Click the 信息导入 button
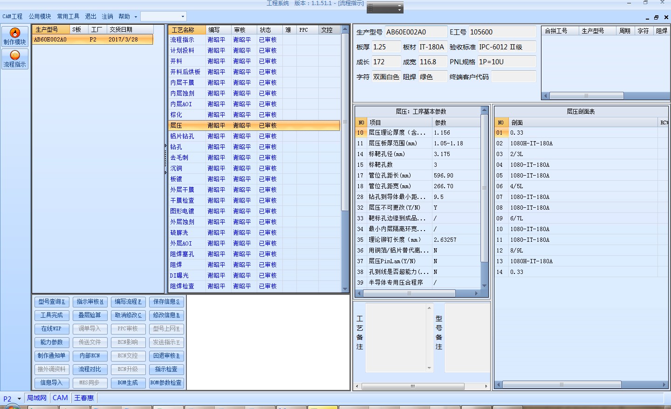671x409 pixels. click(x=51, y=383)
